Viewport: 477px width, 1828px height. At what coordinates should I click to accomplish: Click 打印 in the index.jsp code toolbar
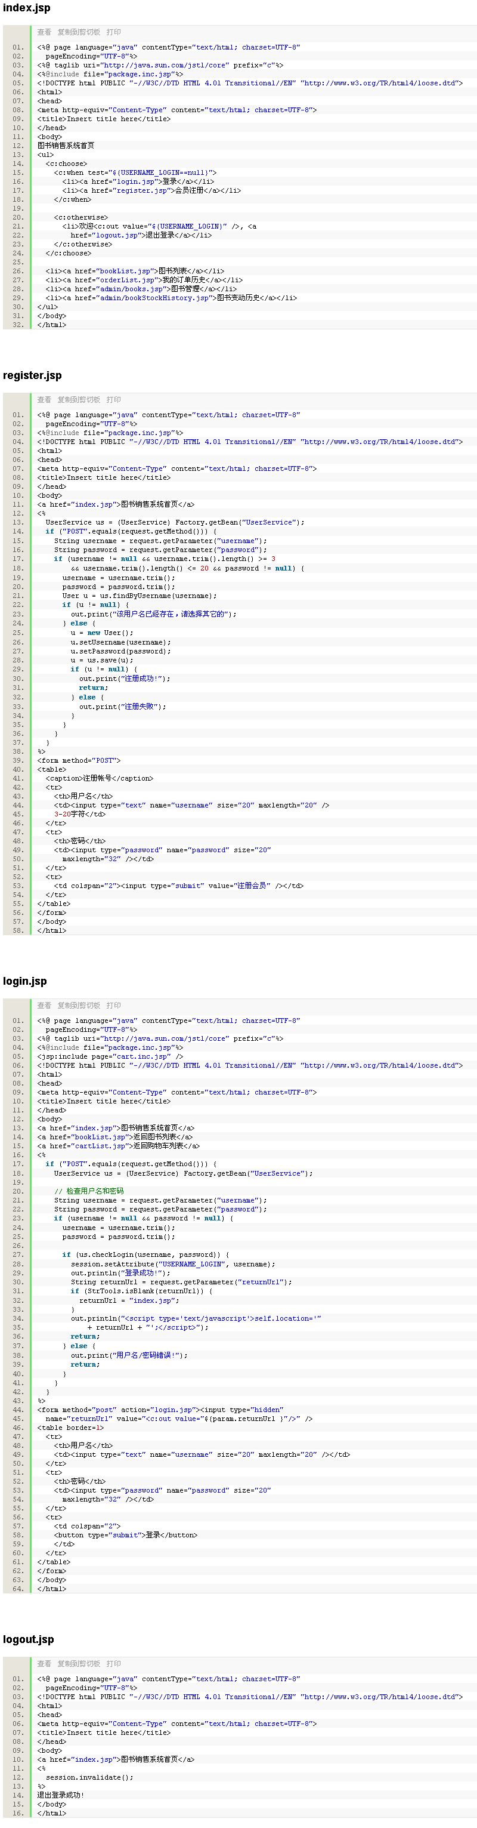tap(113, 32)
